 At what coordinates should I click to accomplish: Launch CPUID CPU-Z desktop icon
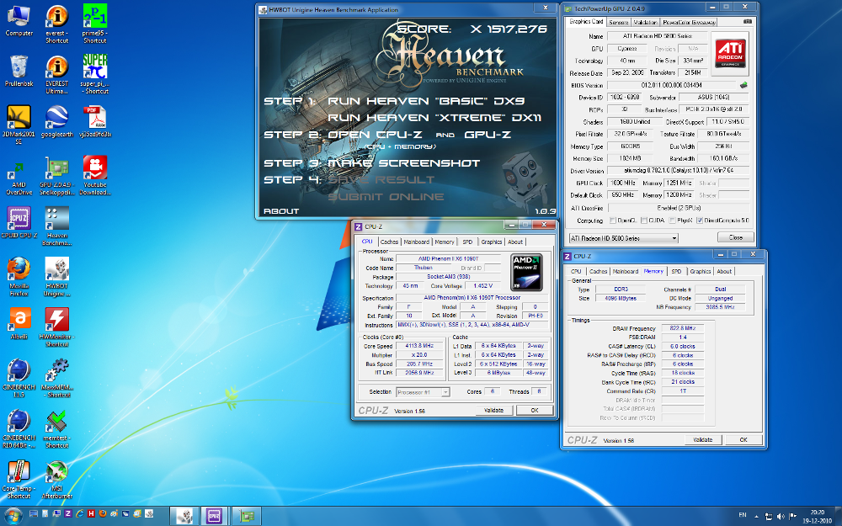[19, 223]
